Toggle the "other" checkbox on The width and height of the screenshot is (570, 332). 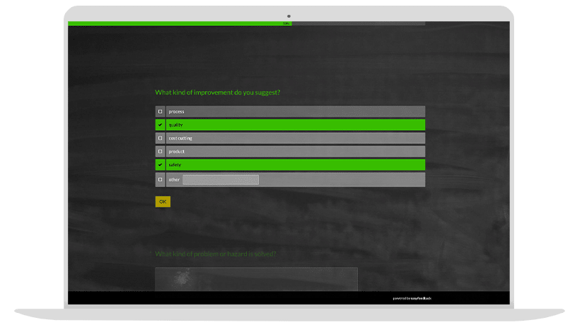coord(160,179)
